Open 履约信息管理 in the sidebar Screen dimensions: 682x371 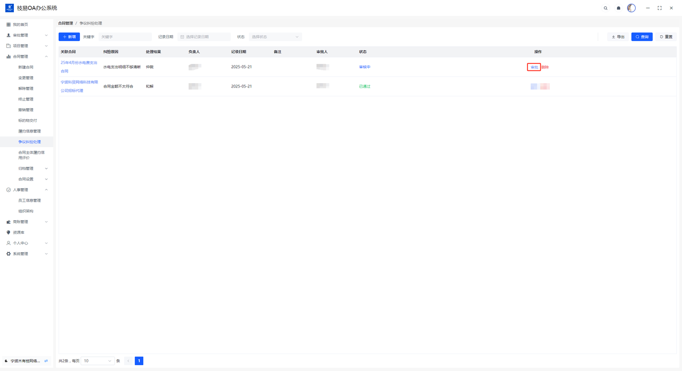29,131
